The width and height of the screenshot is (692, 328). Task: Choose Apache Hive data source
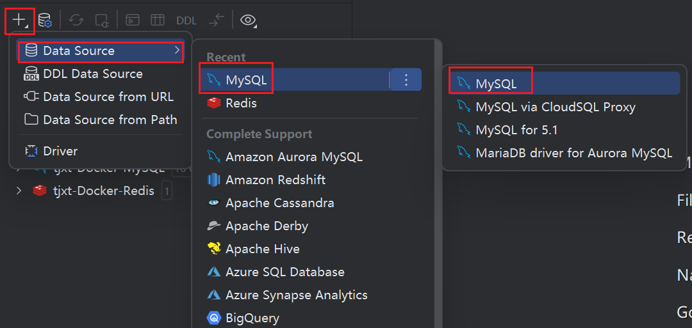point(311,249)
